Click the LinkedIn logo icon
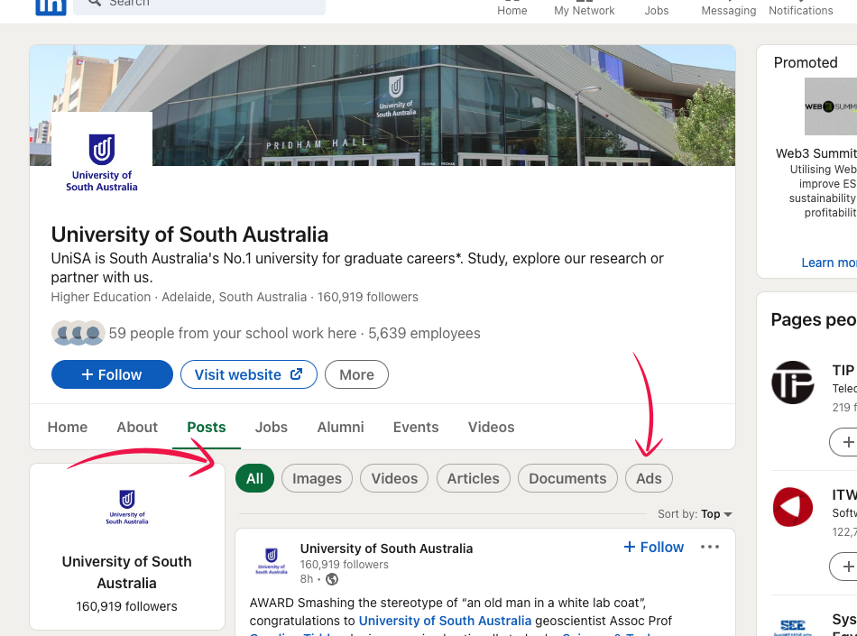Screen dimensions: 857x636 [x=51, y=5]
